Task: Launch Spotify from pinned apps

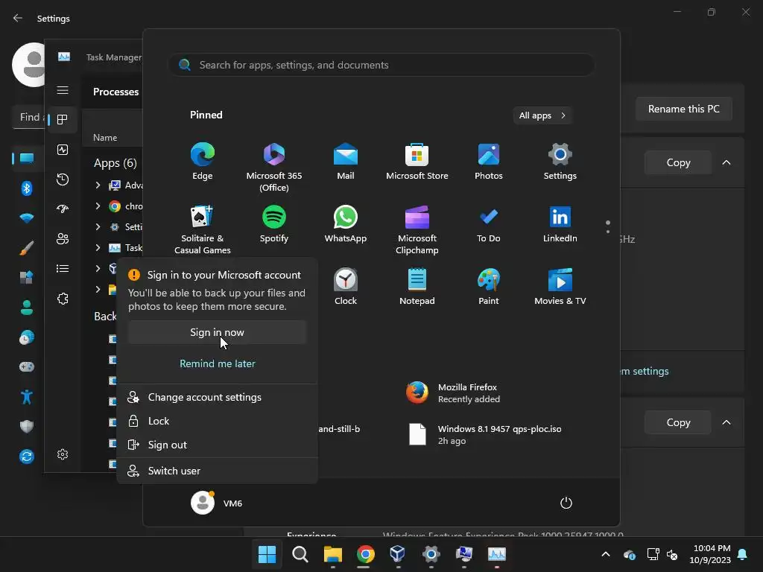Action: pyautogui.click(x=274, y=224)
